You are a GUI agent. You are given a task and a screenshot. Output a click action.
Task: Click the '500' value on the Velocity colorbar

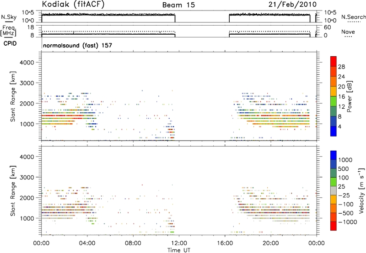click(344, 169)
